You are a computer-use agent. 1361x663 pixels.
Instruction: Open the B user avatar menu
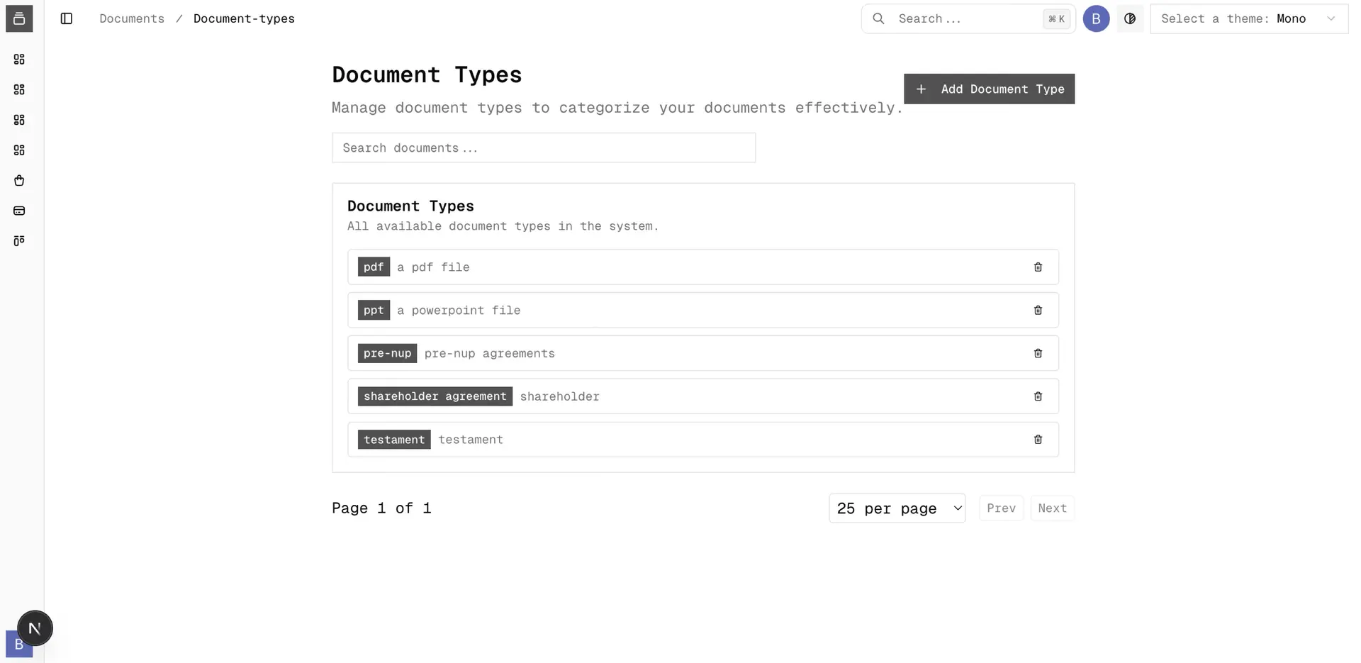(1096, 18)
